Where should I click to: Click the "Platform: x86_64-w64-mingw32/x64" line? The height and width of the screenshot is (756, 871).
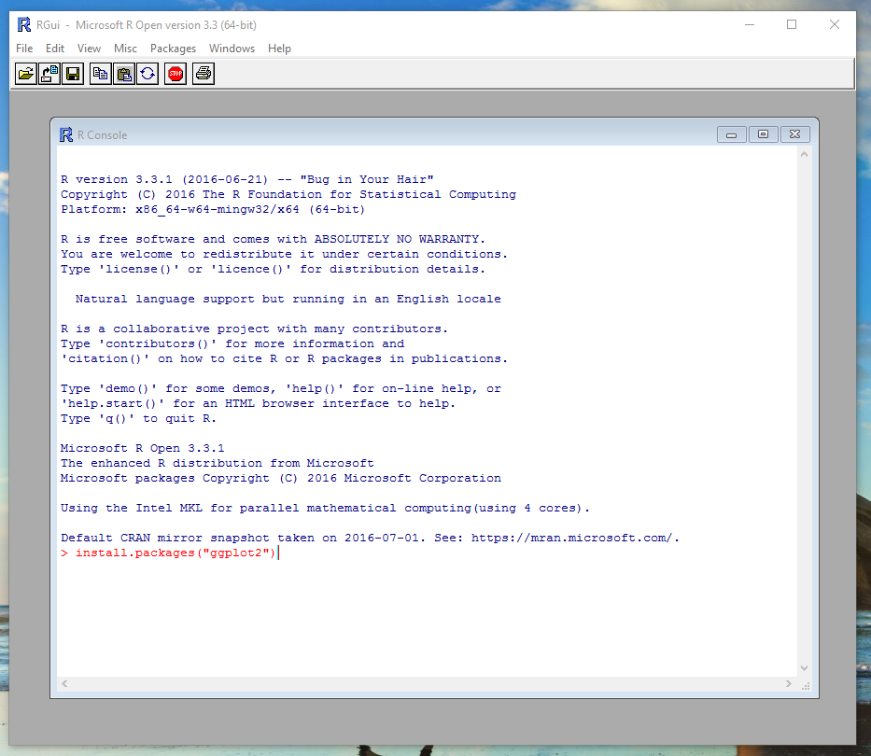(213, 209)
